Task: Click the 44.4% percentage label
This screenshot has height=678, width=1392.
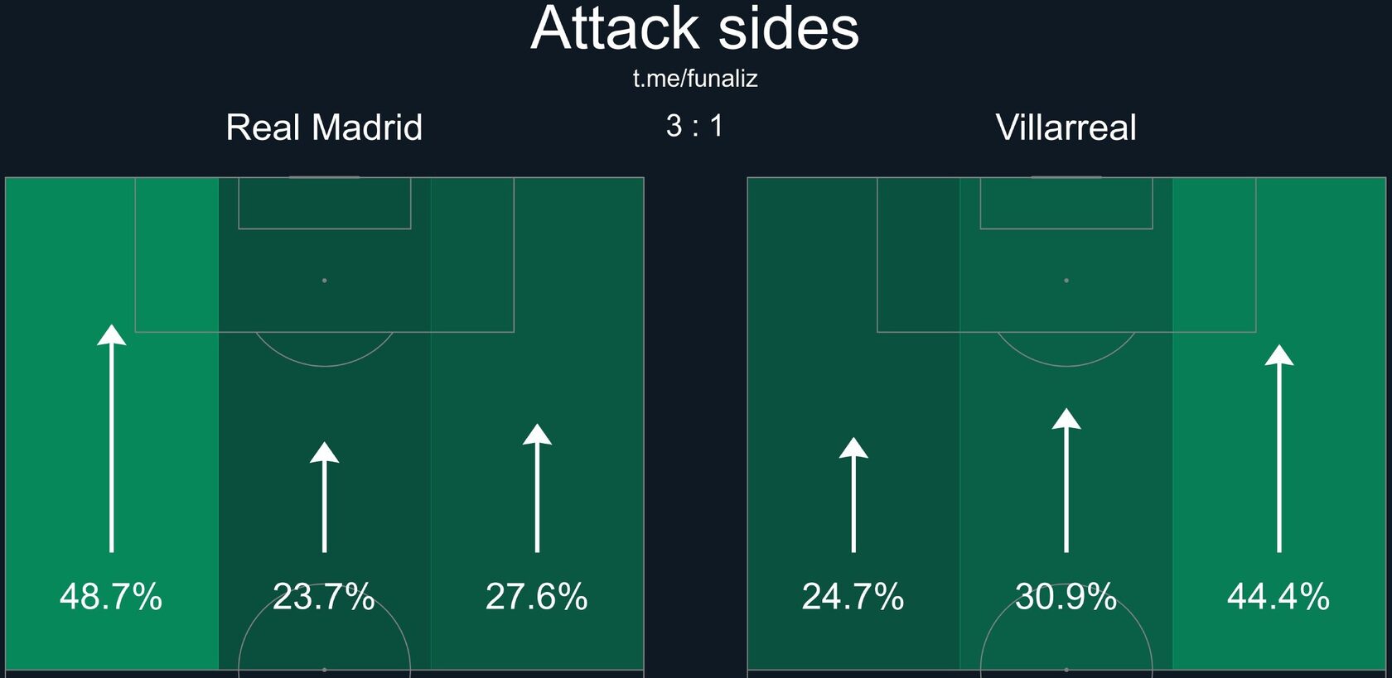Action: 1278,597
